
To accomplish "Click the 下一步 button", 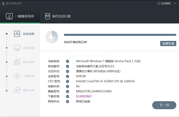I will [x=164, y=105].
